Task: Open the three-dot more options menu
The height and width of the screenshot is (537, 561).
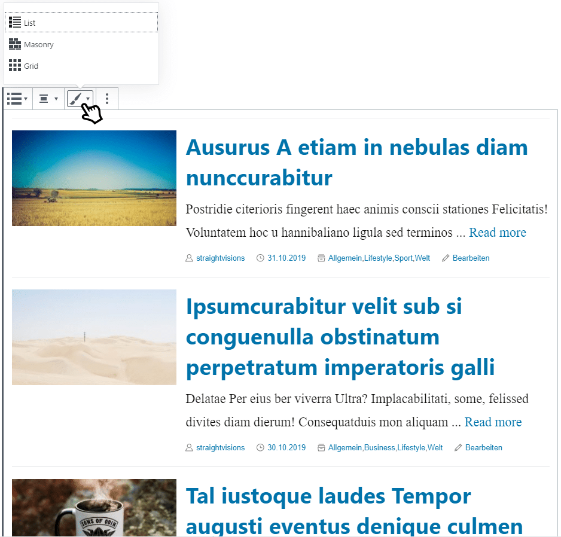Action: [107, 99]
